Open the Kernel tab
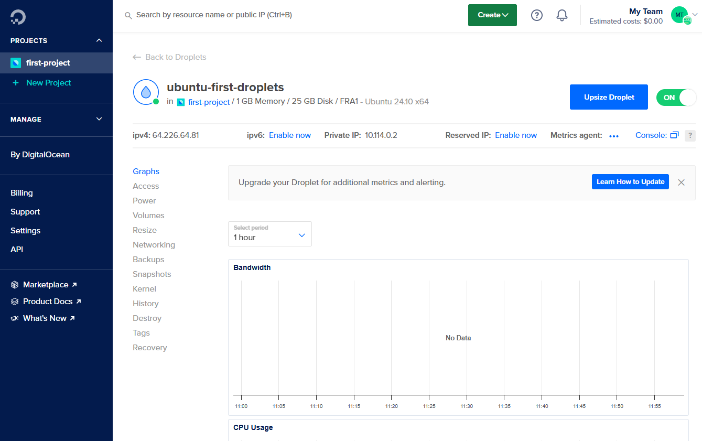702x441 pixels. (145, 289)
